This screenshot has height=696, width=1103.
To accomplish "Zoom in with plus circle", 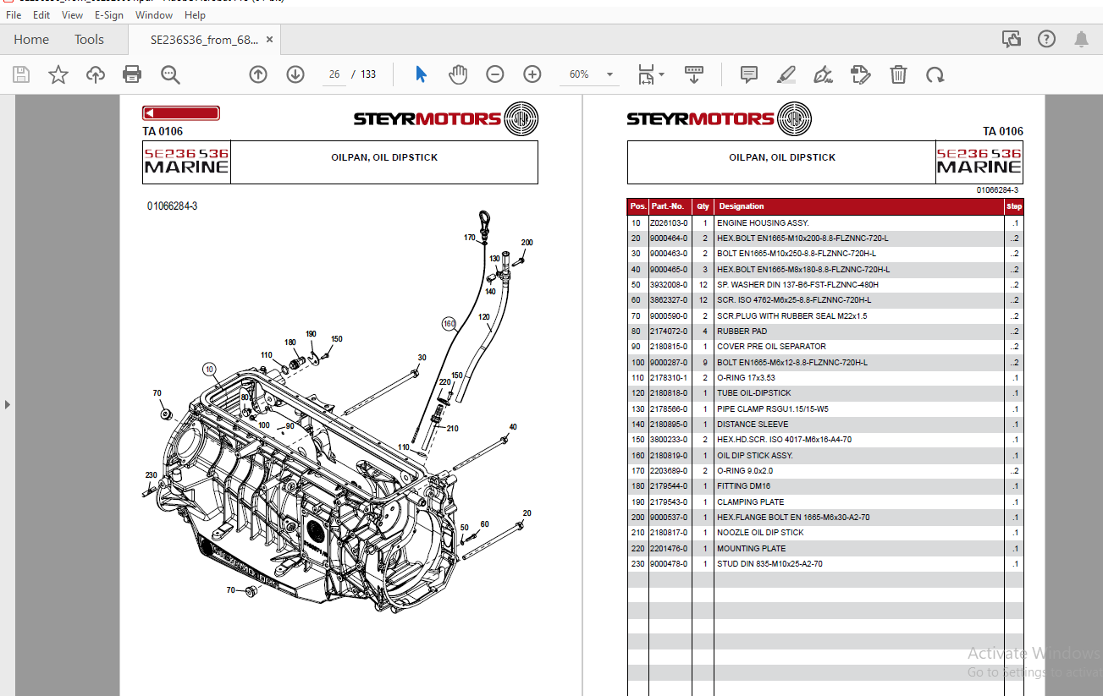I will pos(532,74).
